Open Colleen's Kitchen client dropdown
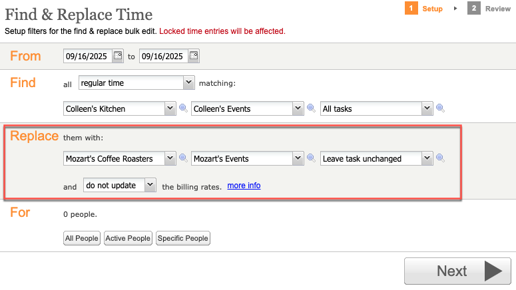 click(x=120, y=108)
